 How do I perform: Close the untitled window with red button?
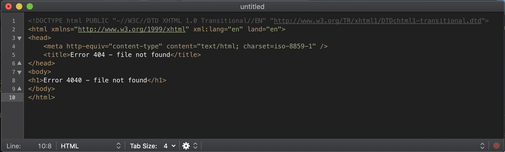[x=9, y=6]
